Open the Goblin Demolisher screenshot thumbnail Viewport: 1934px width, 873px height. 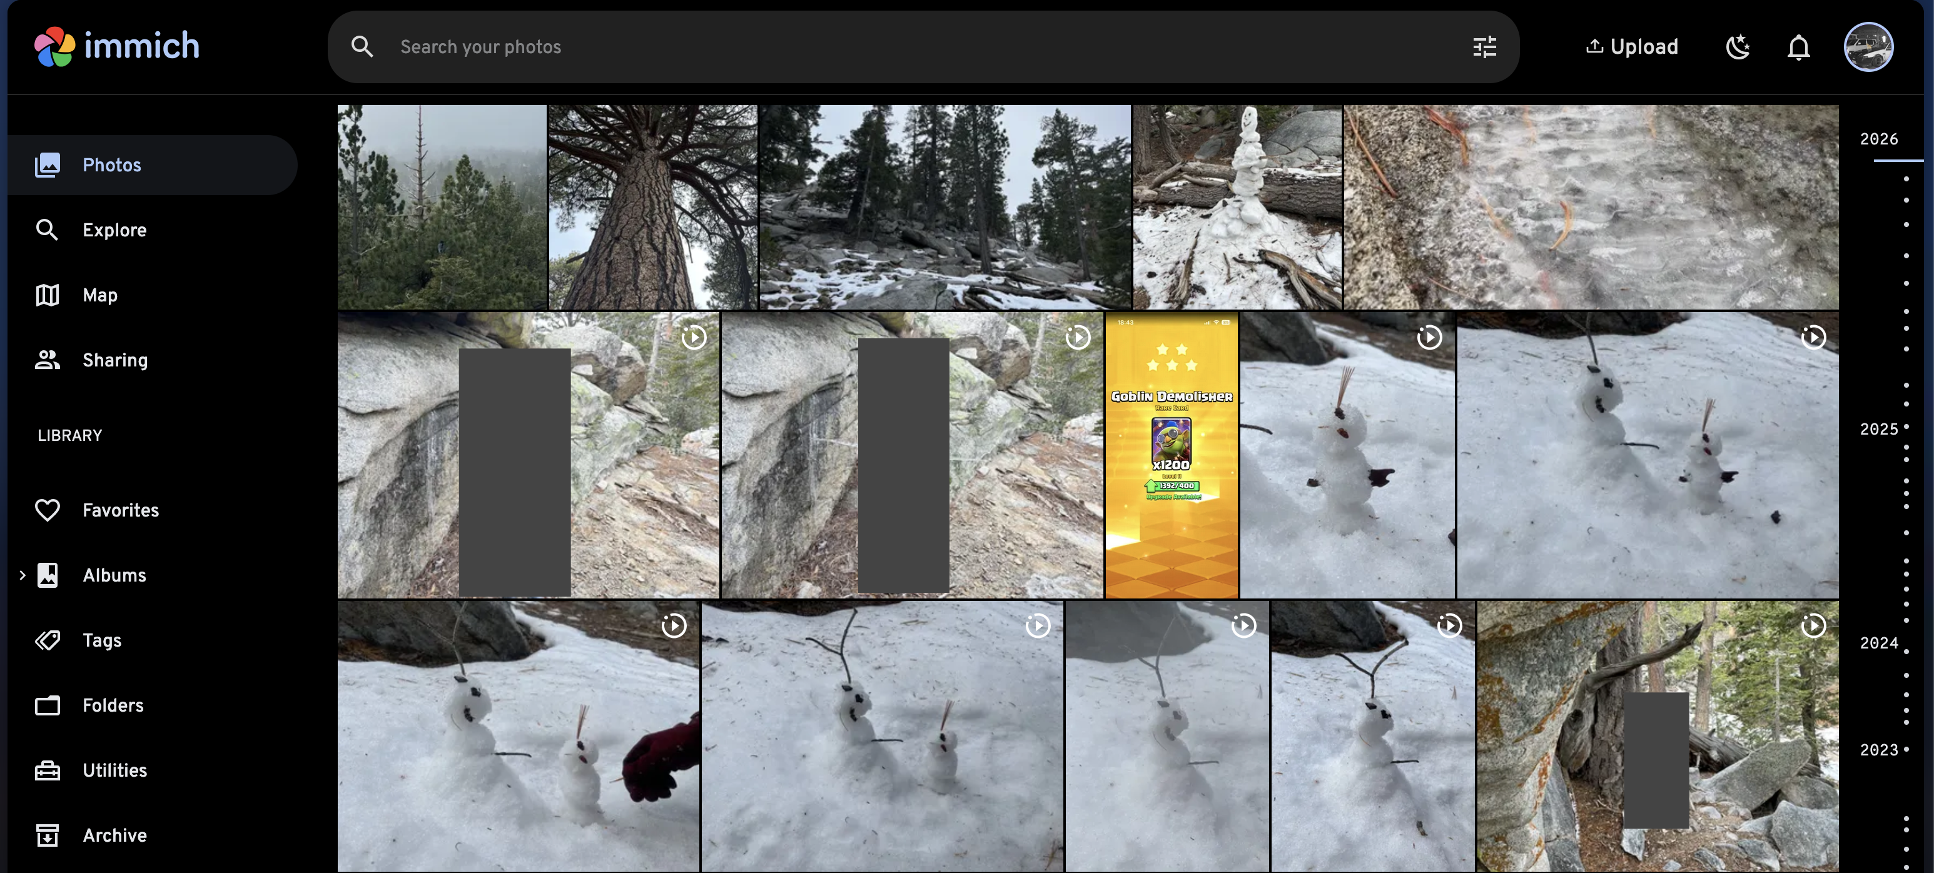[x=1170, y=455]
